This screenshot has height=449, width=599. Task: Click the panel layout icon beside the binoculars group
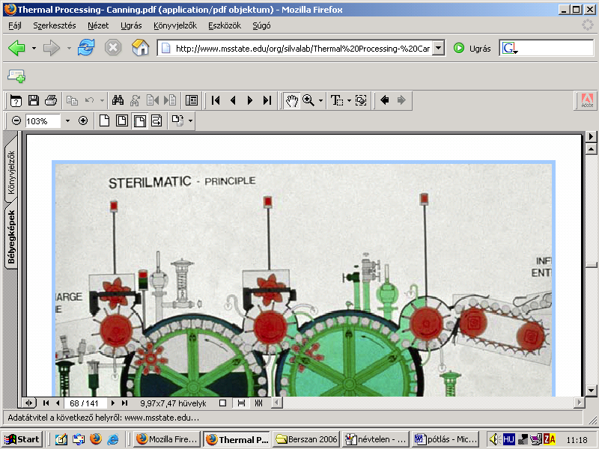[192, 100]
